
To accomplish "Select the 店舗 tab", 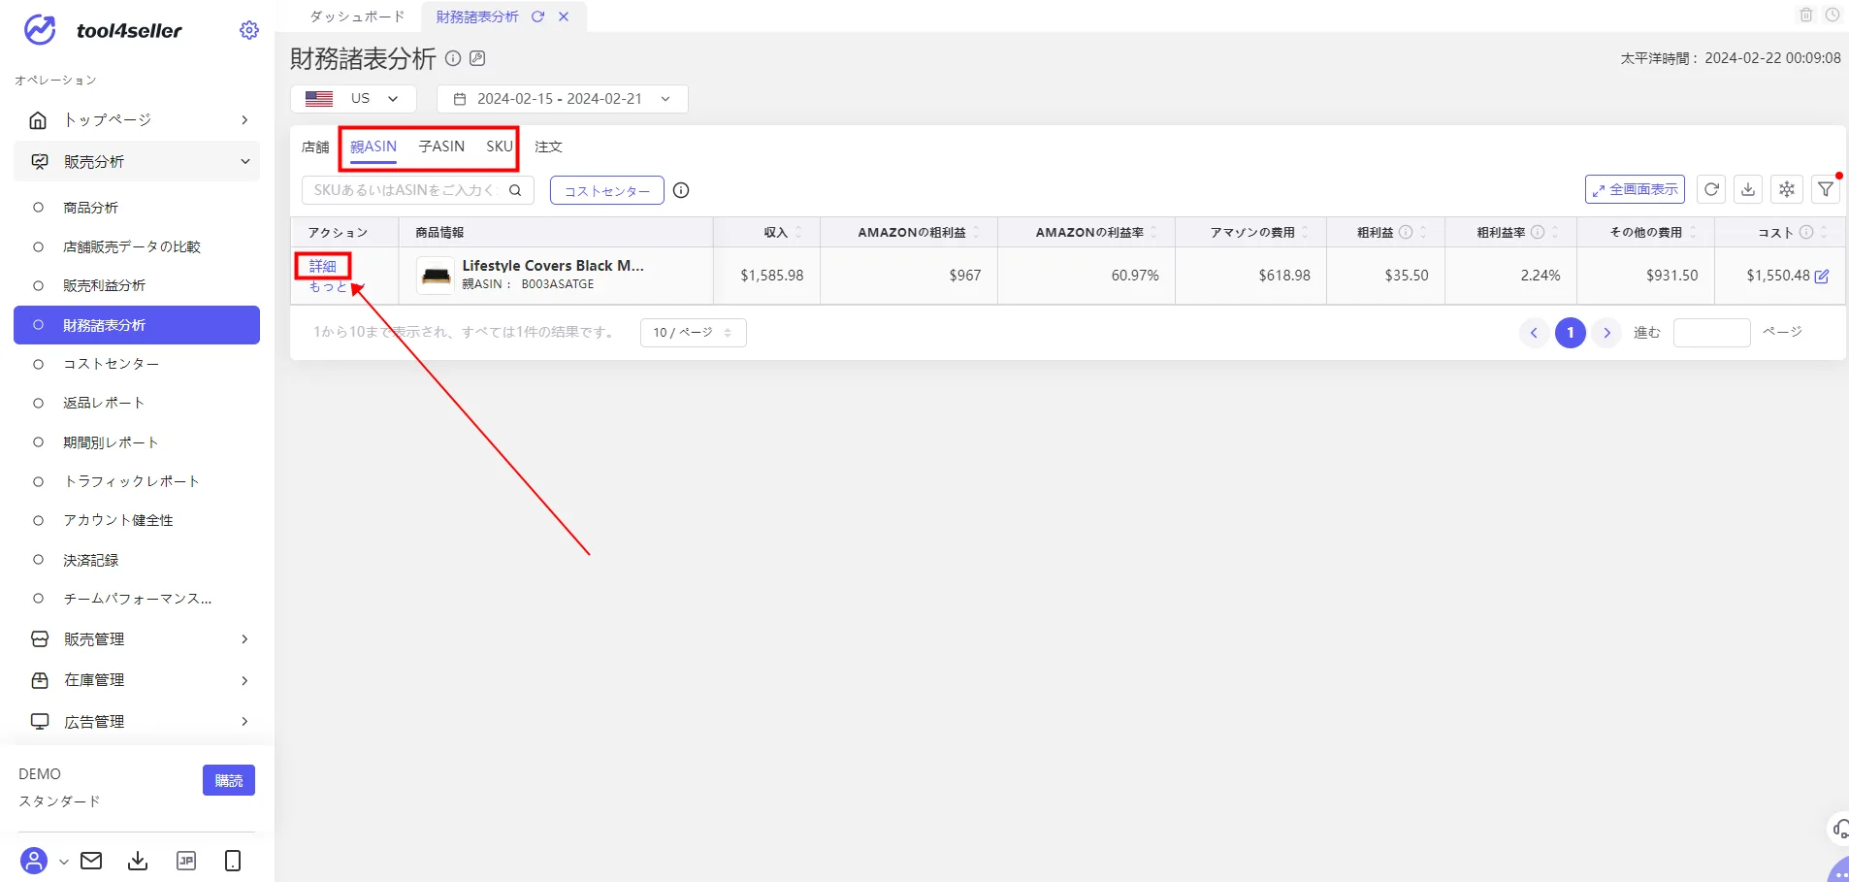I will 315,147.
